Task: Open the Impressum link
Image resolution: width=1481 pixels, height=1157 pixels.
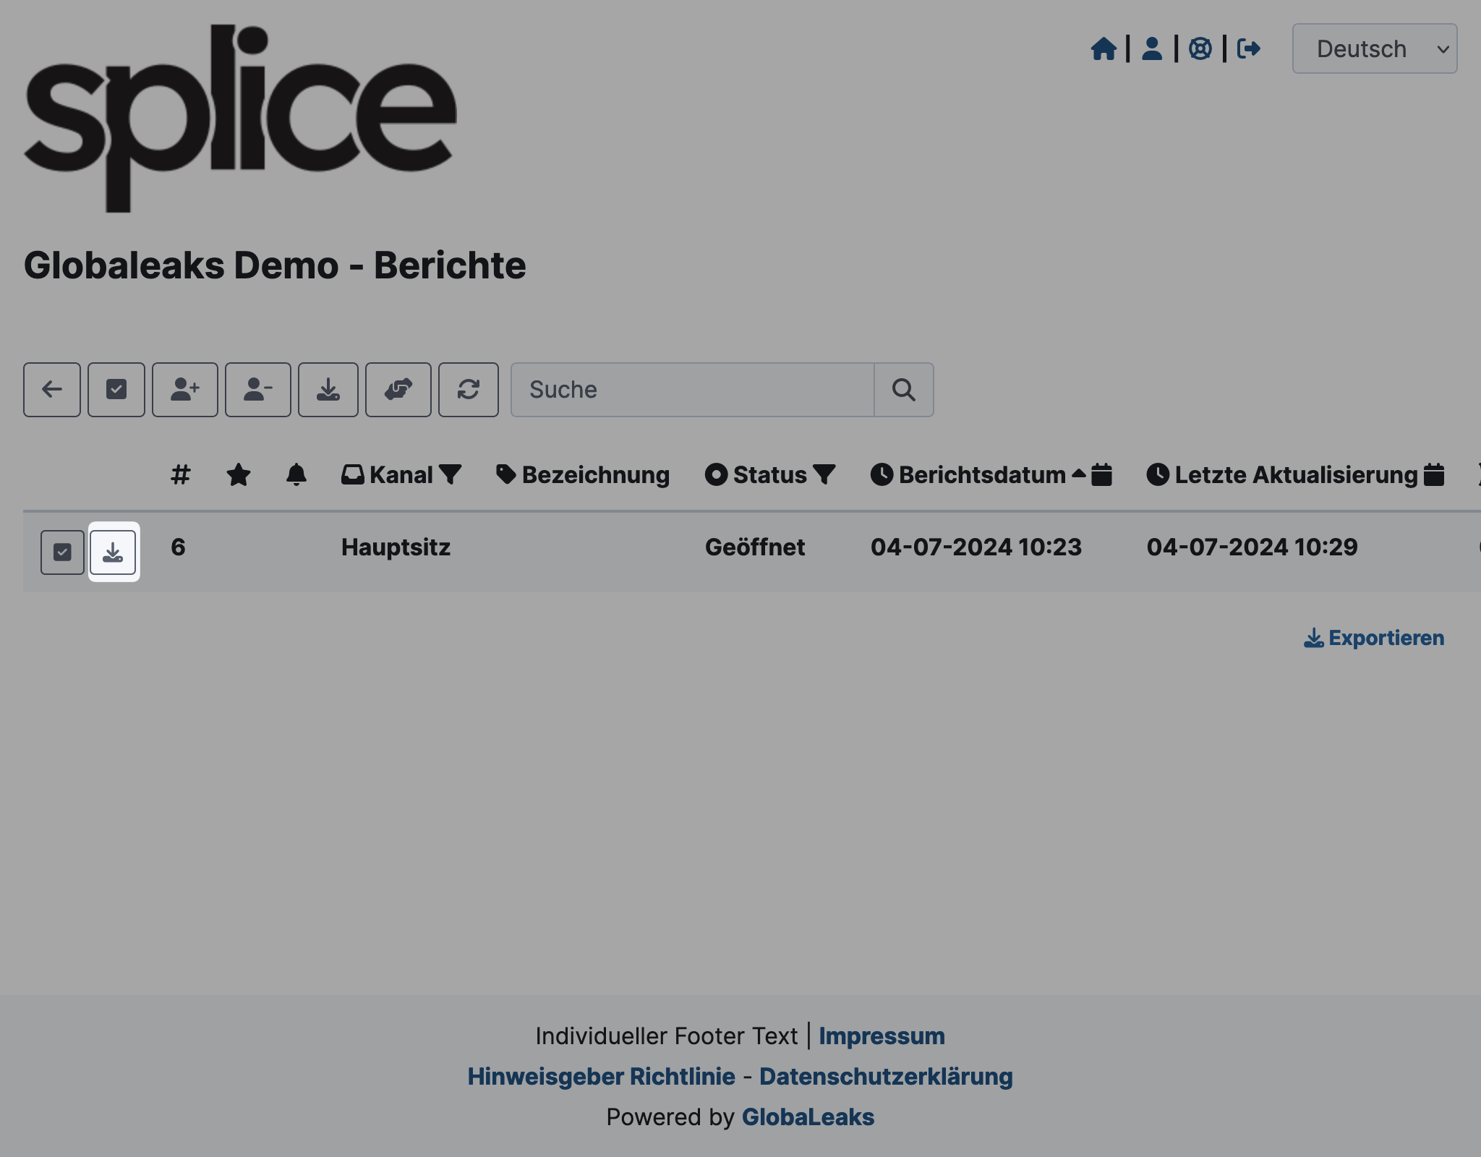Action: click(882, 1036)
